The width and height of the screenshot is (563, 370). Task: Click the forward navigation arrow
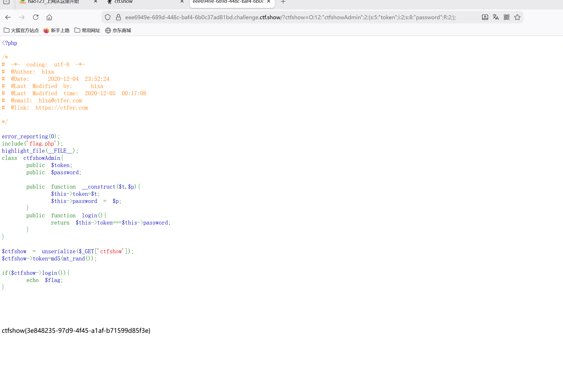(x=22, y=17)
